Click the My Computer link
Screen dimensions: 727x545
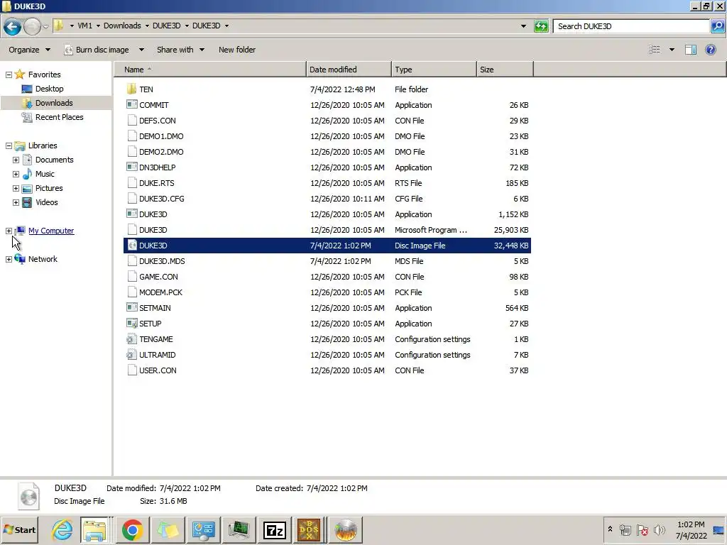[x=51, y=231]
